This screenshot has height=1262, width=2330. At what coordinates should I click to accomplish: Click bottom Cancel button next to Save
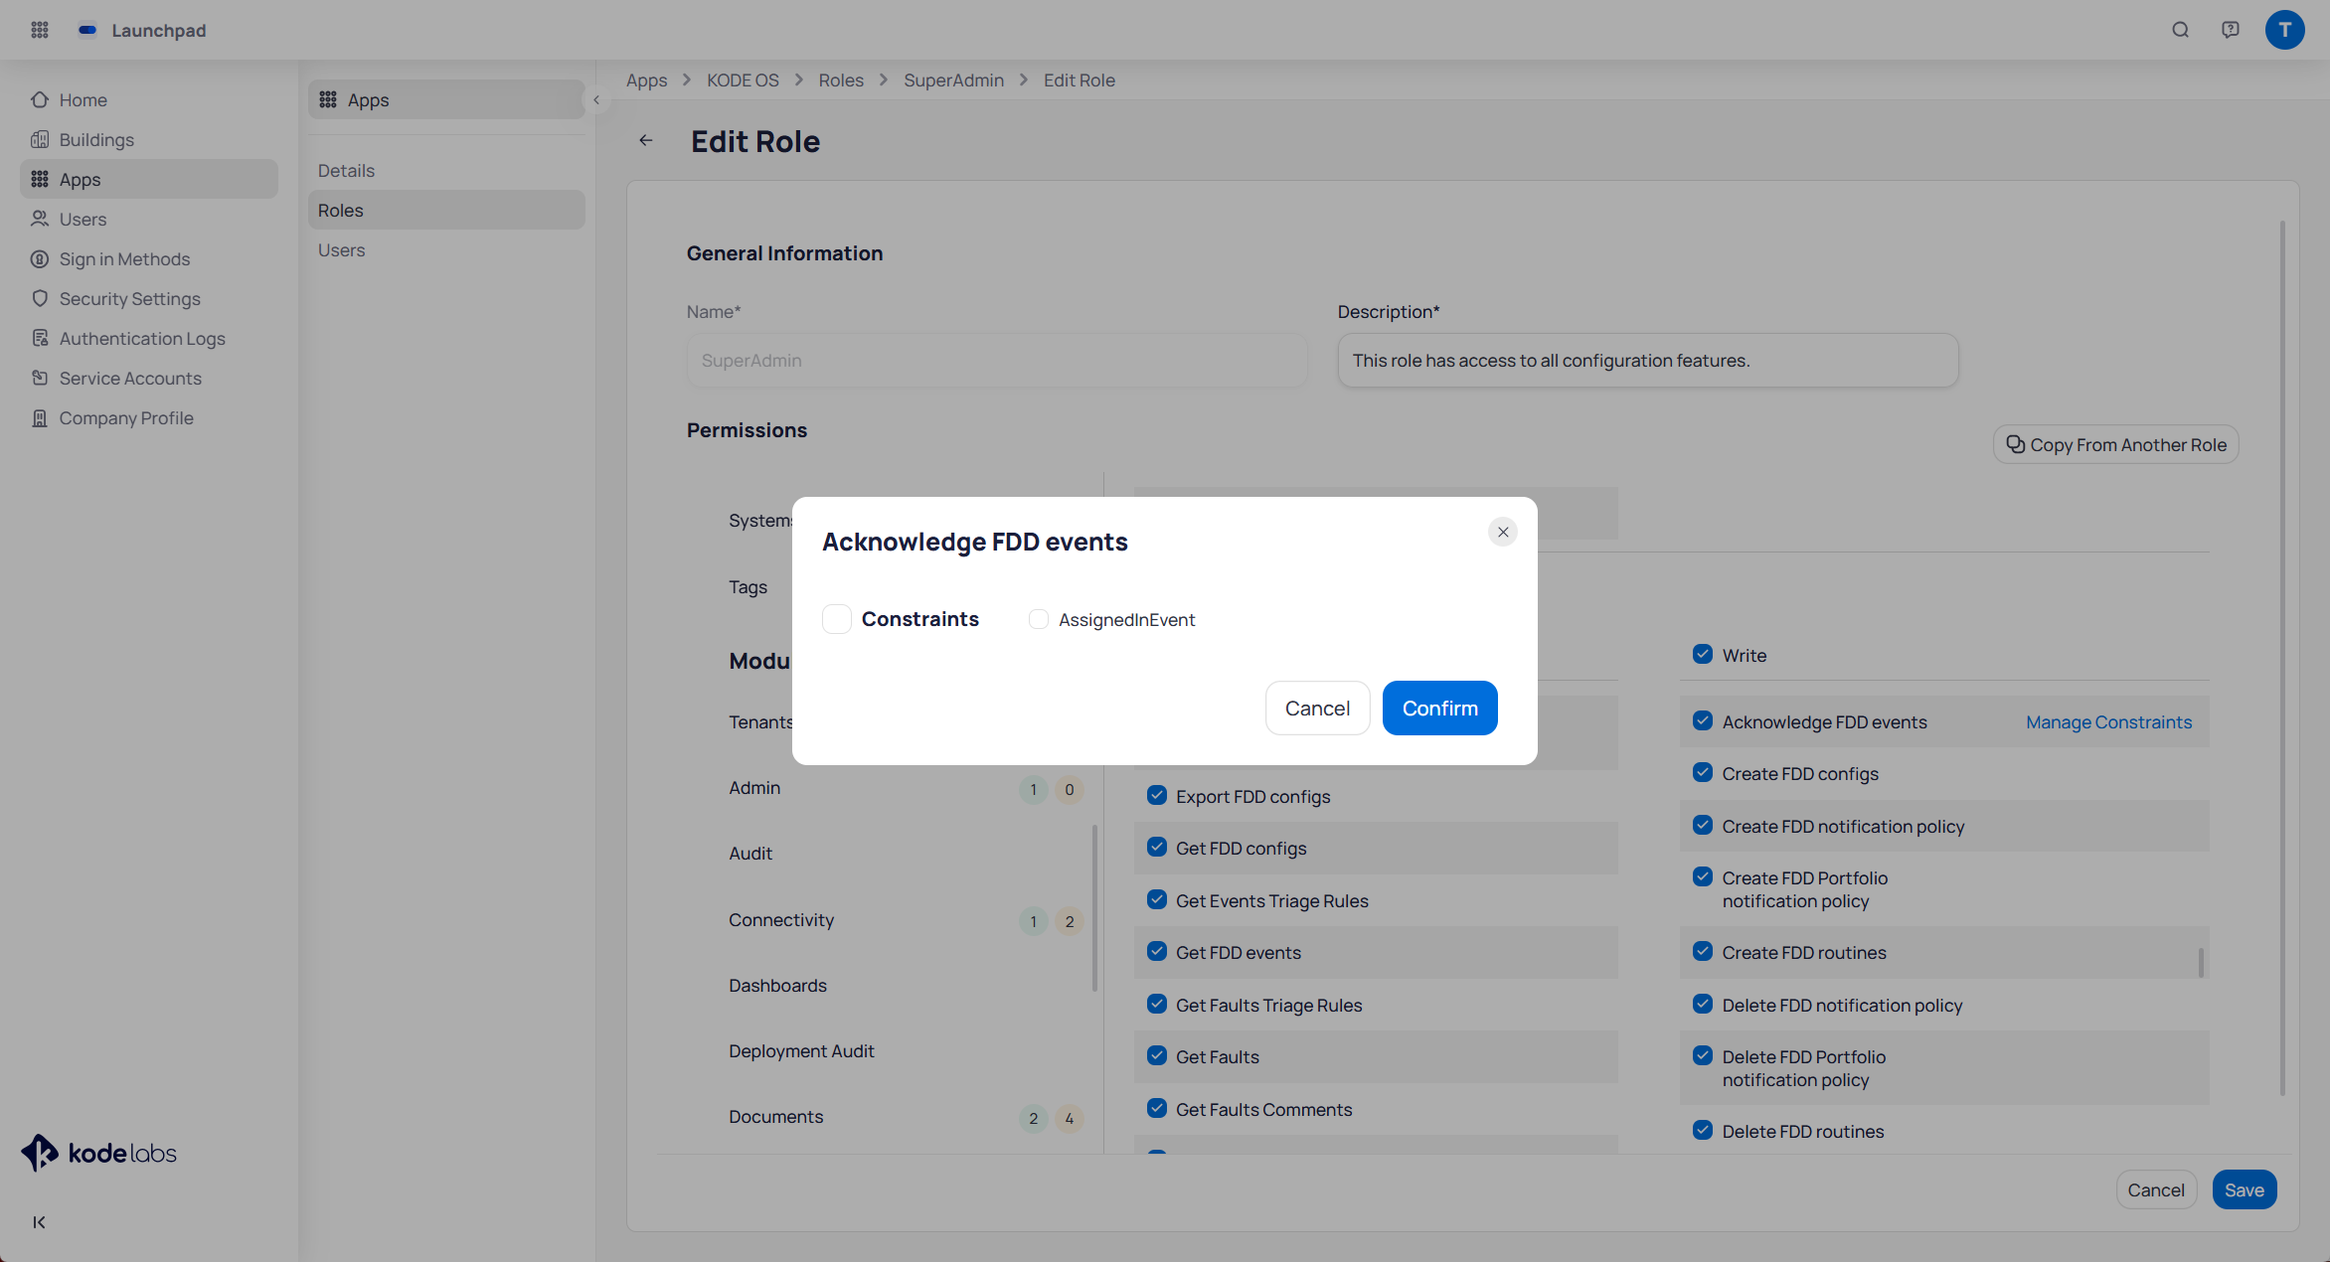click(x=2156, y=1189)
